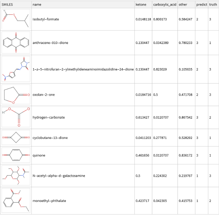Select the oxolan-2-one name cell
219x219 pixels.
44,95
